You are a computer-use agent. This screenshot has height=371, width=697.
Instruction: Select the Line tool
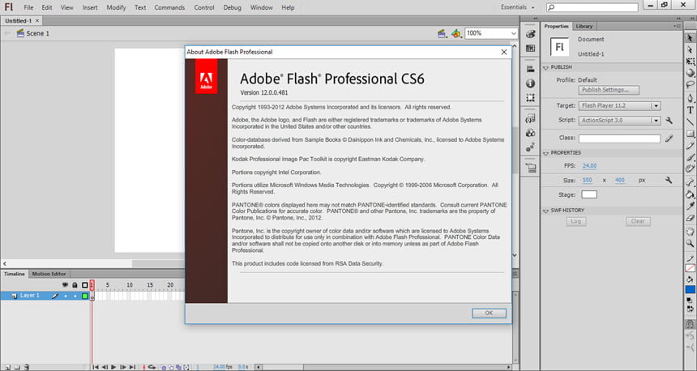(691, 122)
